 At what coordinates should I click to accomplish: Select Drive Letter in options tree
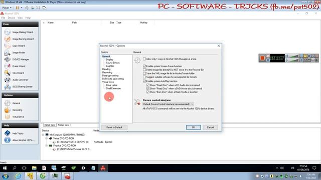(111, 85)
